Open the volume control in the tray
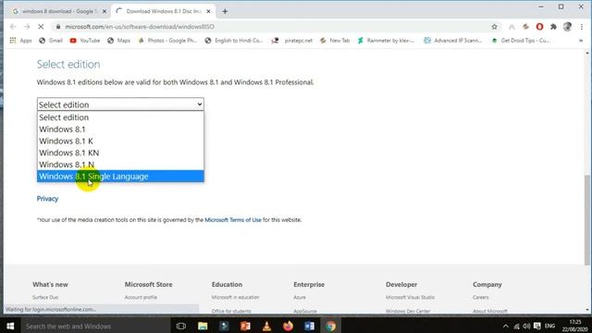Image resolution: width=592 pixels, height=333 pixels. pyautogui.click(x=526, y=327)
